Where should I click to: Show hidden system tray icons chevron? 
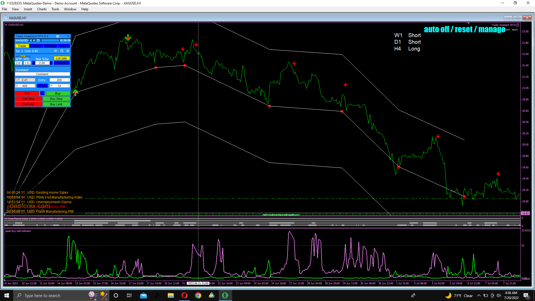(479, 295)
